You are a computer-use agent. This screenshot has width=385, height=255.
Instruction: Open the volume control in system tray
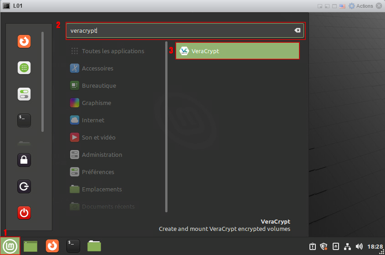[x=359, y=246]
